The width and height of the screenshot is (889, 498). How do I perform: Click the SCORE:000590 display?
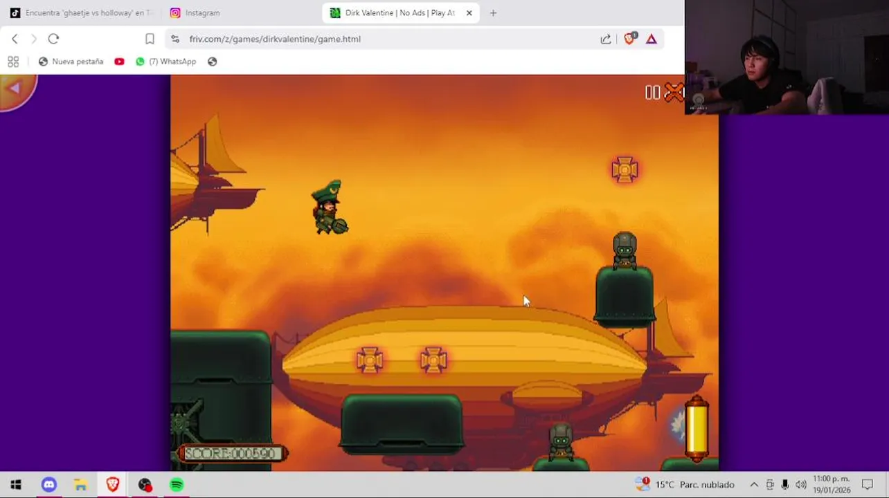pyautogui.click(x=233, y=453)
